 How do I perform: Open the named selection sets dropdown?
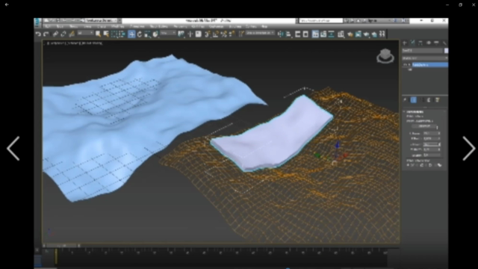pyautogui.click(x=261, y=33)
